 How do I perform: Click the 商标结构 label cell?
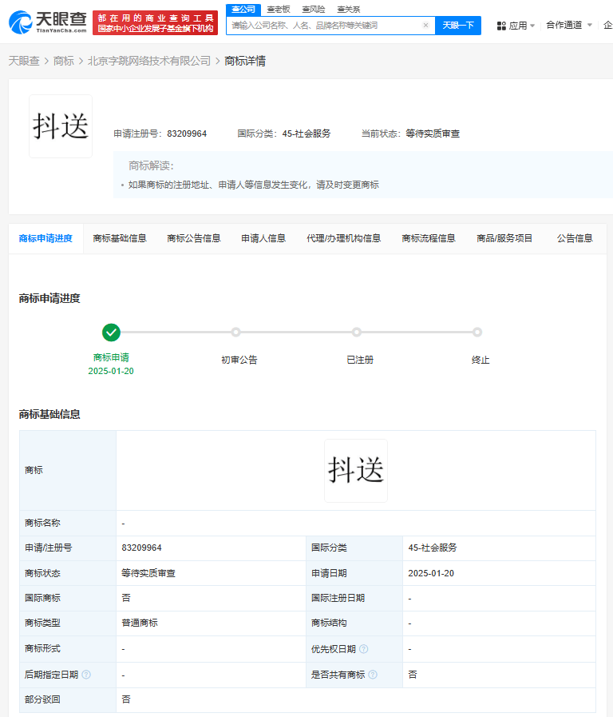coord(354,623)
